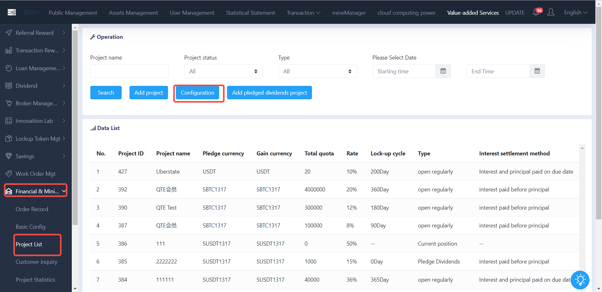Image resolution: width=602 pixels, height=292 pixels.
Task: Click Project ID 427 cell
Action: click(123, 171)
